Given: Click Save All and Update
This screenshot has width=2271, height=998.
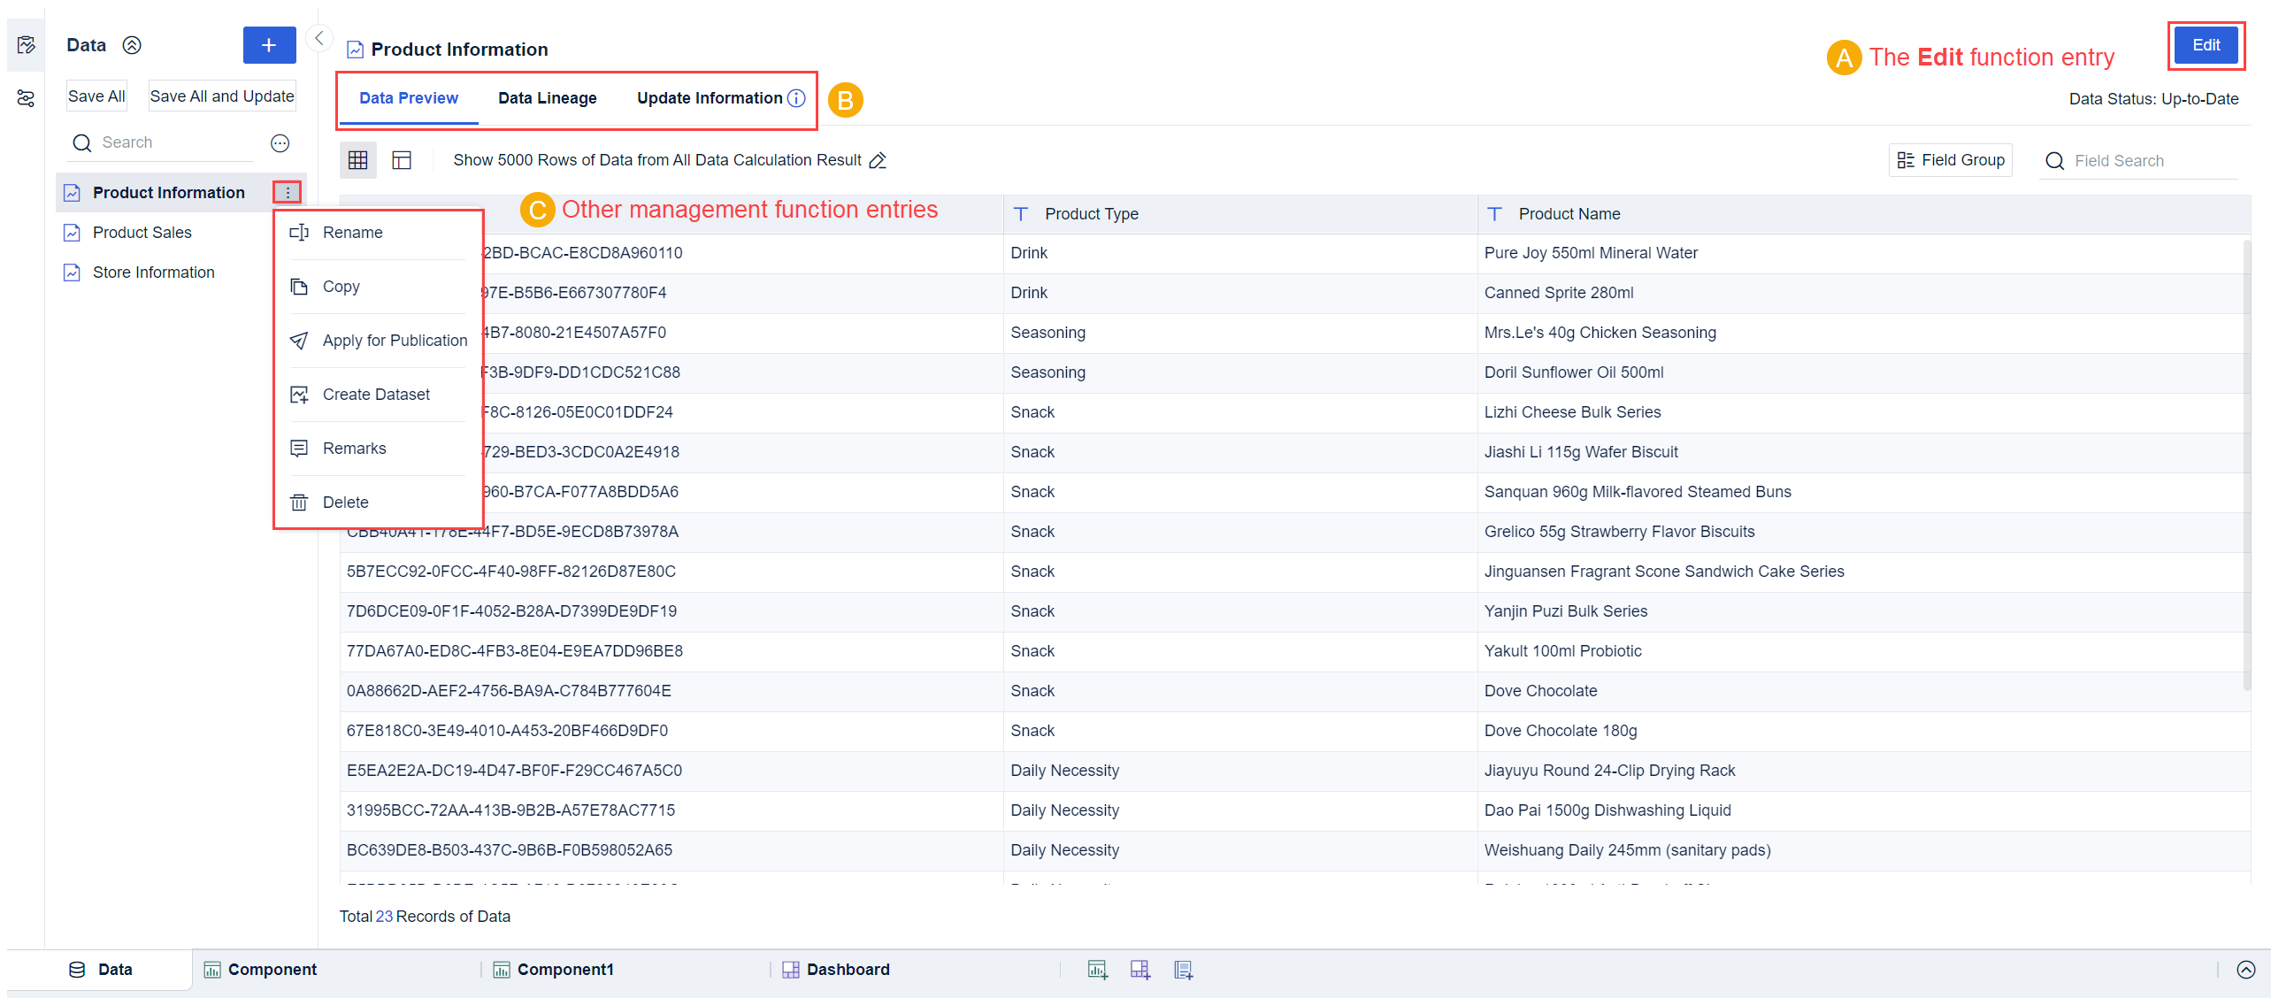Looking at the screenshot, I should point(222,96).
